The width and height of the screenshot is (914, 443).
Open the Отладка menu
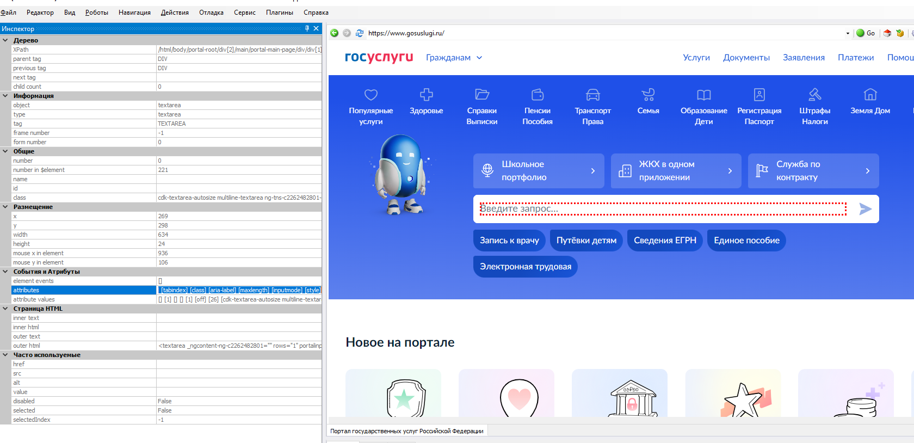[x=211, y=13]
